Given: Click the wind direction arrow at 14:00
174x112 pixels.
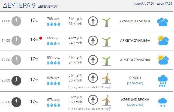Looking at the screenshot, I should tap(93, 41).
